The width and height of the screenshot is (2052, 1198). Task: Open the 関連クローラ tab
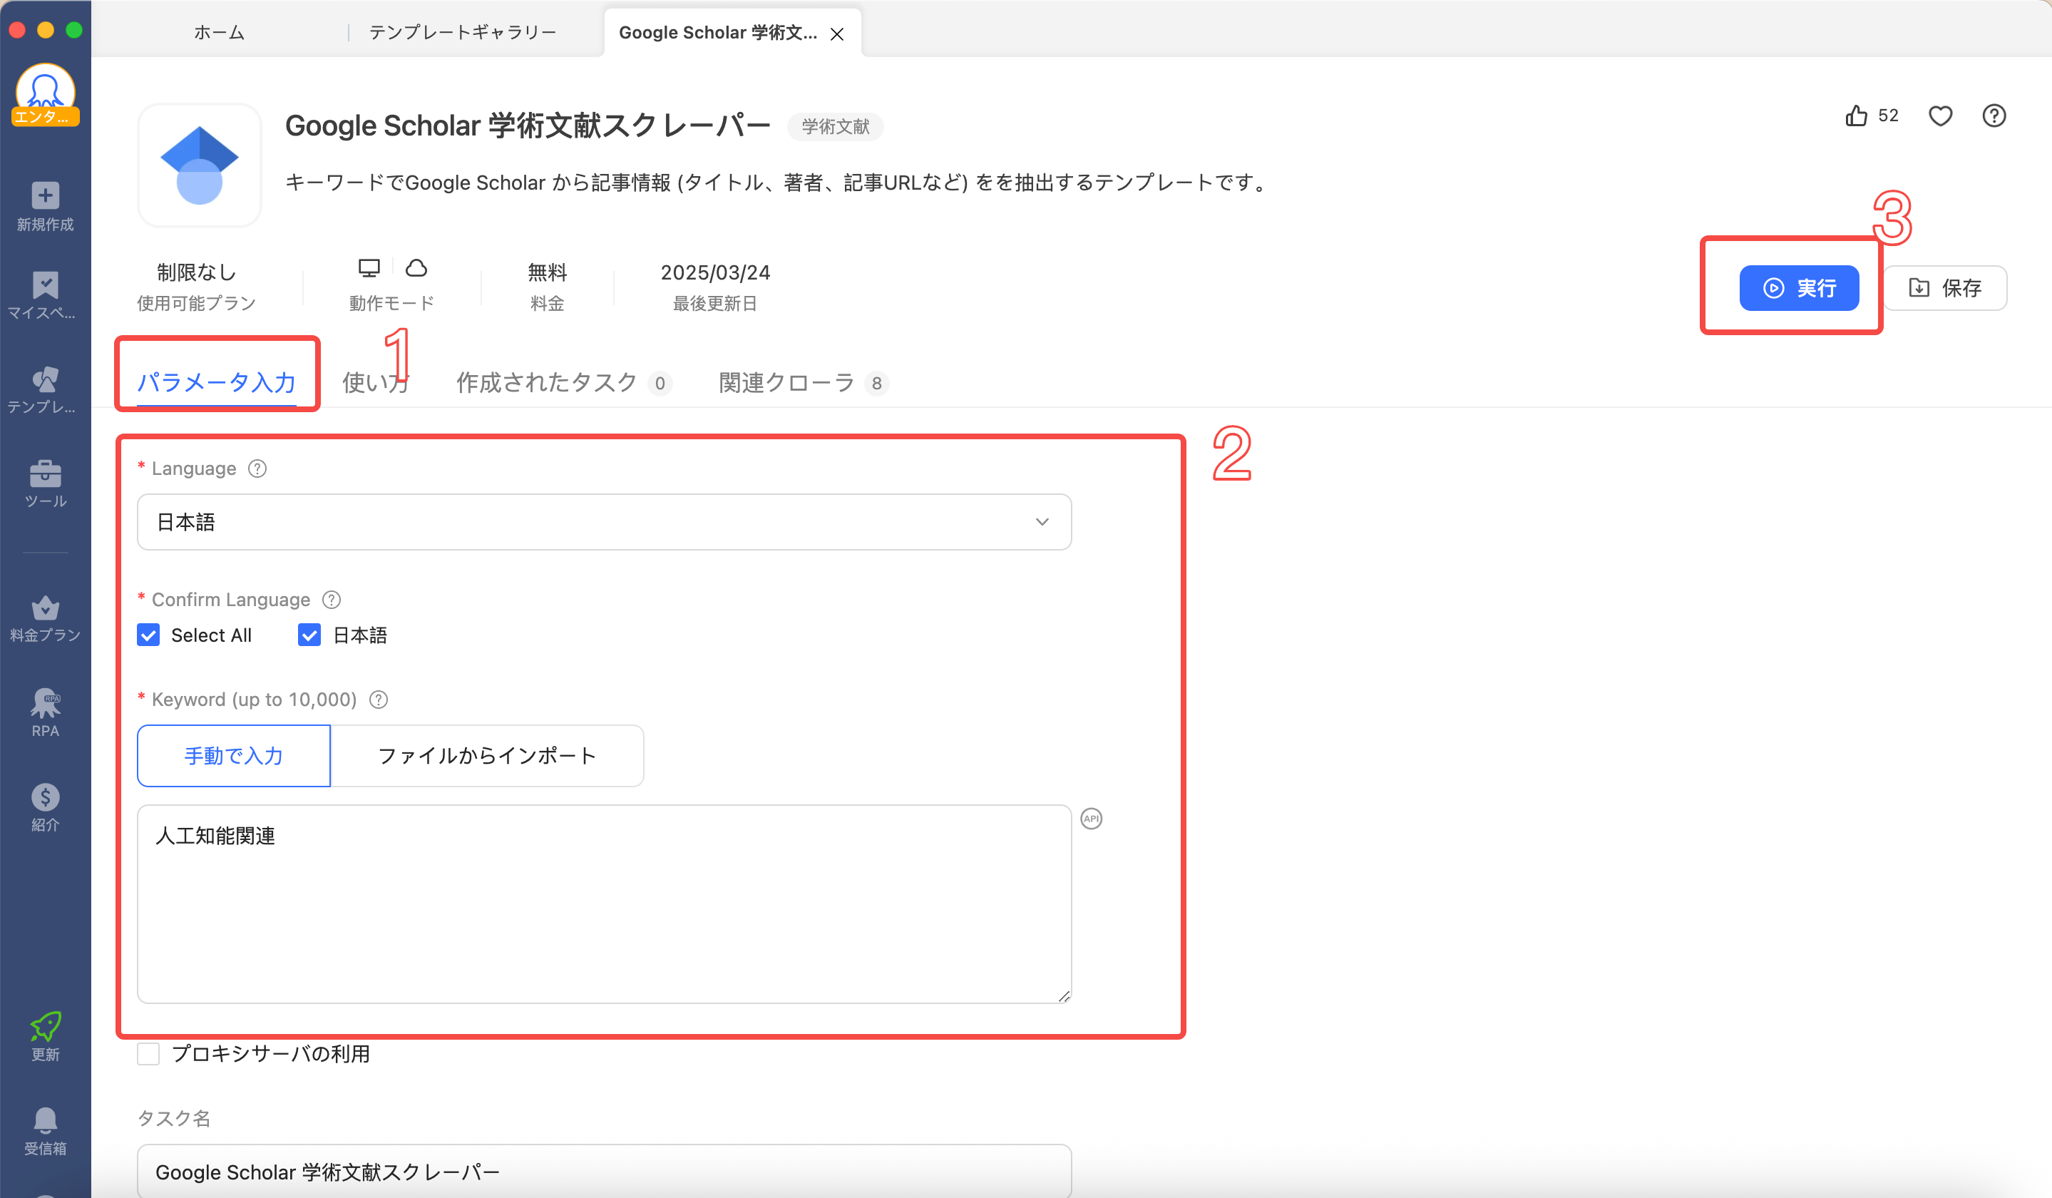[786, 382]
